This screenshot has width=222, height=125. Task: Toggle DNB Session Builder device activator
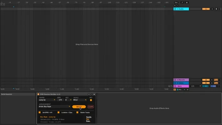(38, 94)
